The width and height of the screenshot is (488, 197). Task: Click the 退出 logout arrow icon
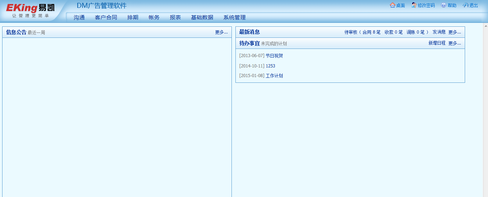(x=465, y=5)
